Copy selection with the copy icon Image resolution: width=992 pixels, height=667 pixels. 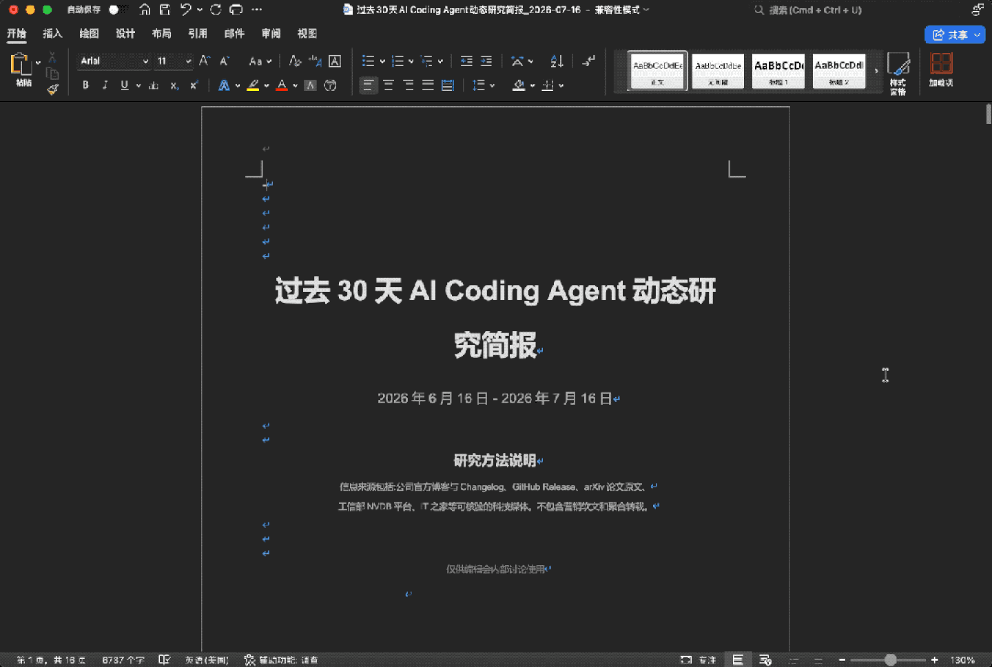pos(52,73)
